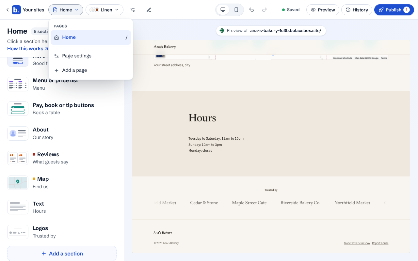
Task: Open the Linen theme dropdown
Action: (104, 10)
